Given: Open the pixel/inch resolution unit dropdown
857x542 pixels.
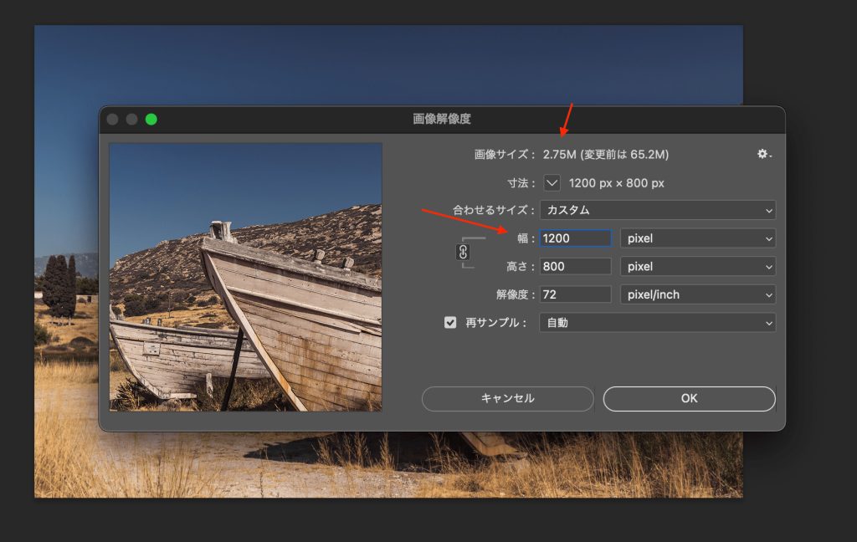Looking at the screenshot, I should pos(698,294).
